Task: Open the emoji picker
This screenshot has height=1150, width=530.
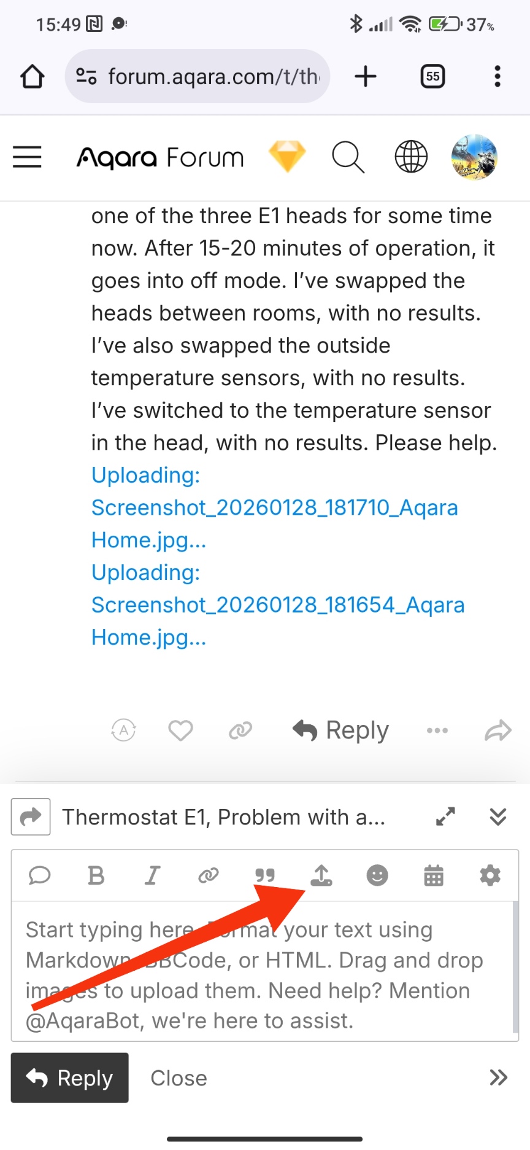Action: [377, 875]
